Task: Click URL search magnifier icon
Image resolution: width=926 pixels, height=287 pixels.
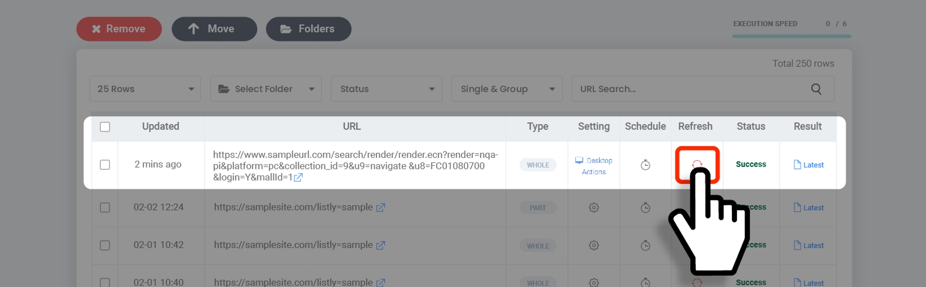Action: click(x=816, y=89)
